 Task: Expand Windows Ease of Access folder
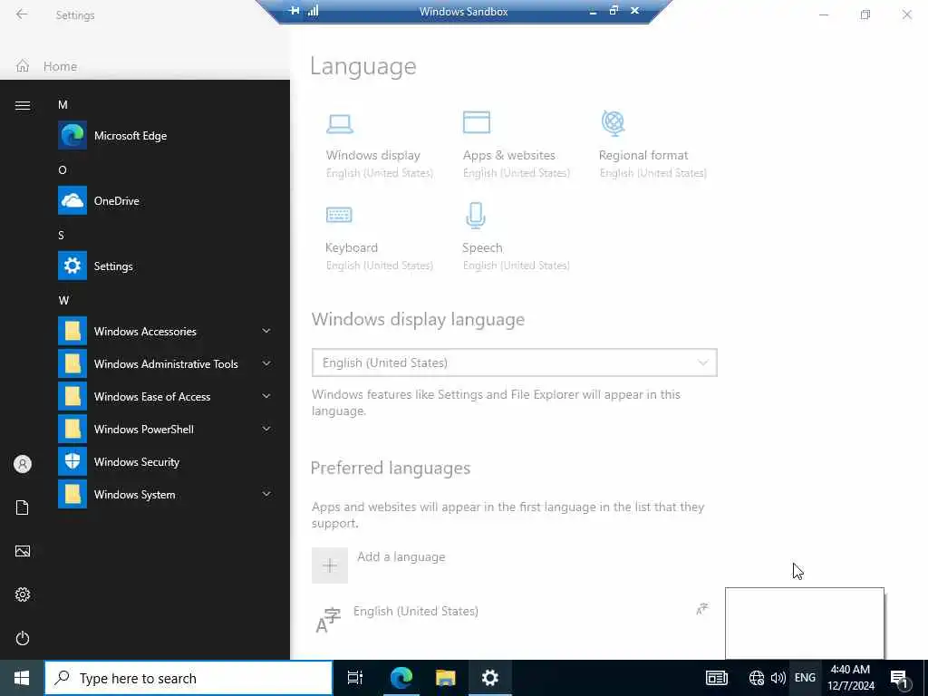pos(166,396)
